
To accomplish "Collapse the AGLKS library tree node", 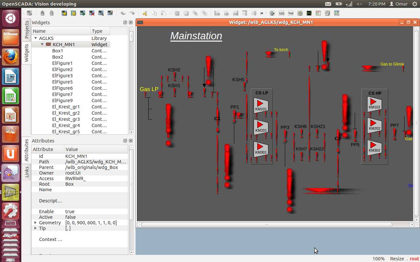I will pos(36,38).
